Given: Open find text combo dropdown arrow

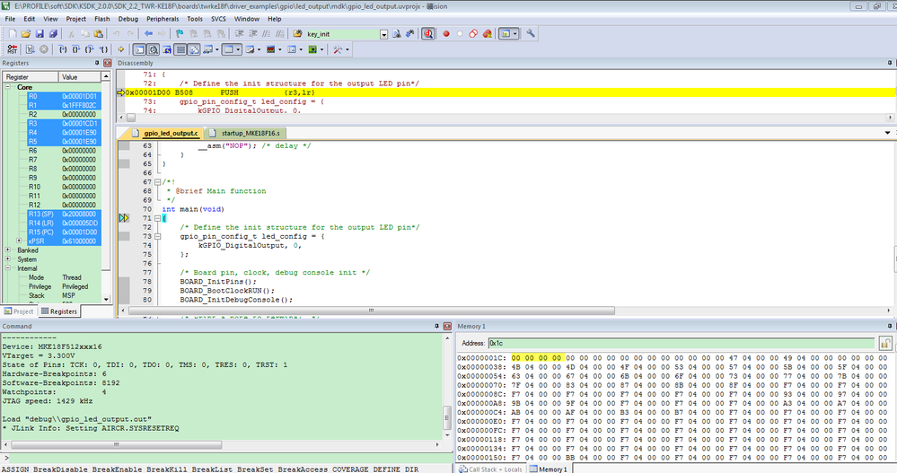Looking at the screenshot, I should coord(384,34).
